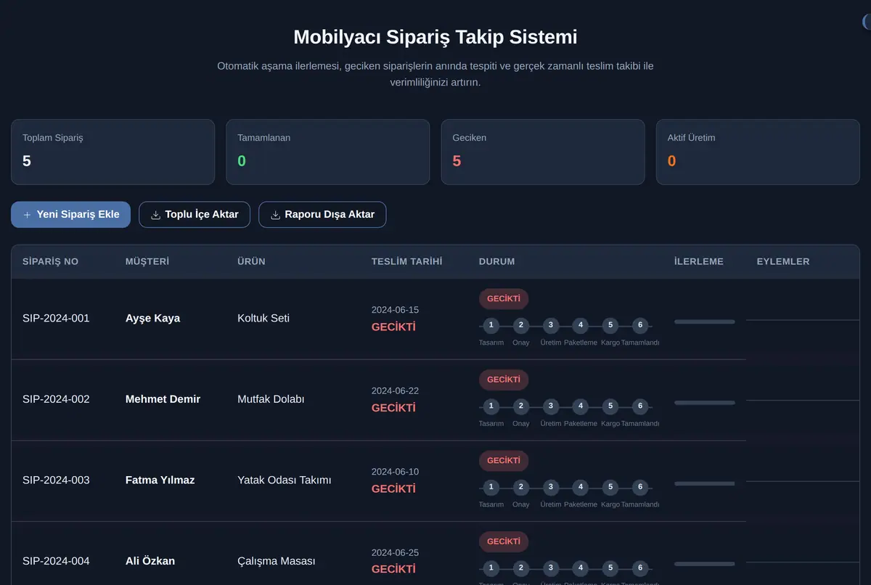This screenshot has width=871, height=585.
Task: Choose stage 4 circle in Fatma Yılmaz row
Action: coord(581,487)
